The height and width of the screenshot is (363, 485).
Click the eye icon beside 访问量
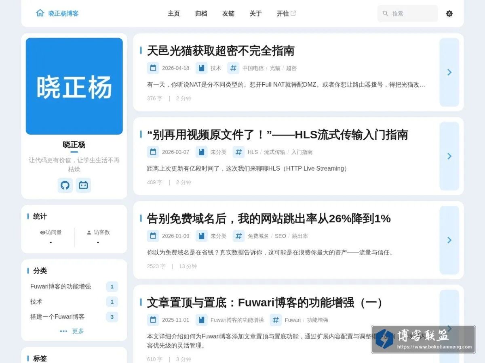42,232
